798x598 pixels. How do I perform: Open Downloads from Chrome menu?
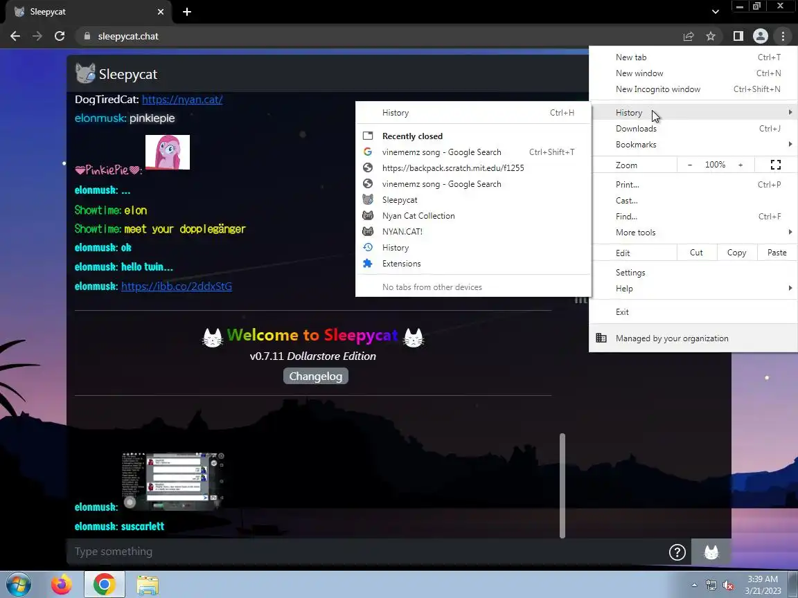(x=693, y=129)
